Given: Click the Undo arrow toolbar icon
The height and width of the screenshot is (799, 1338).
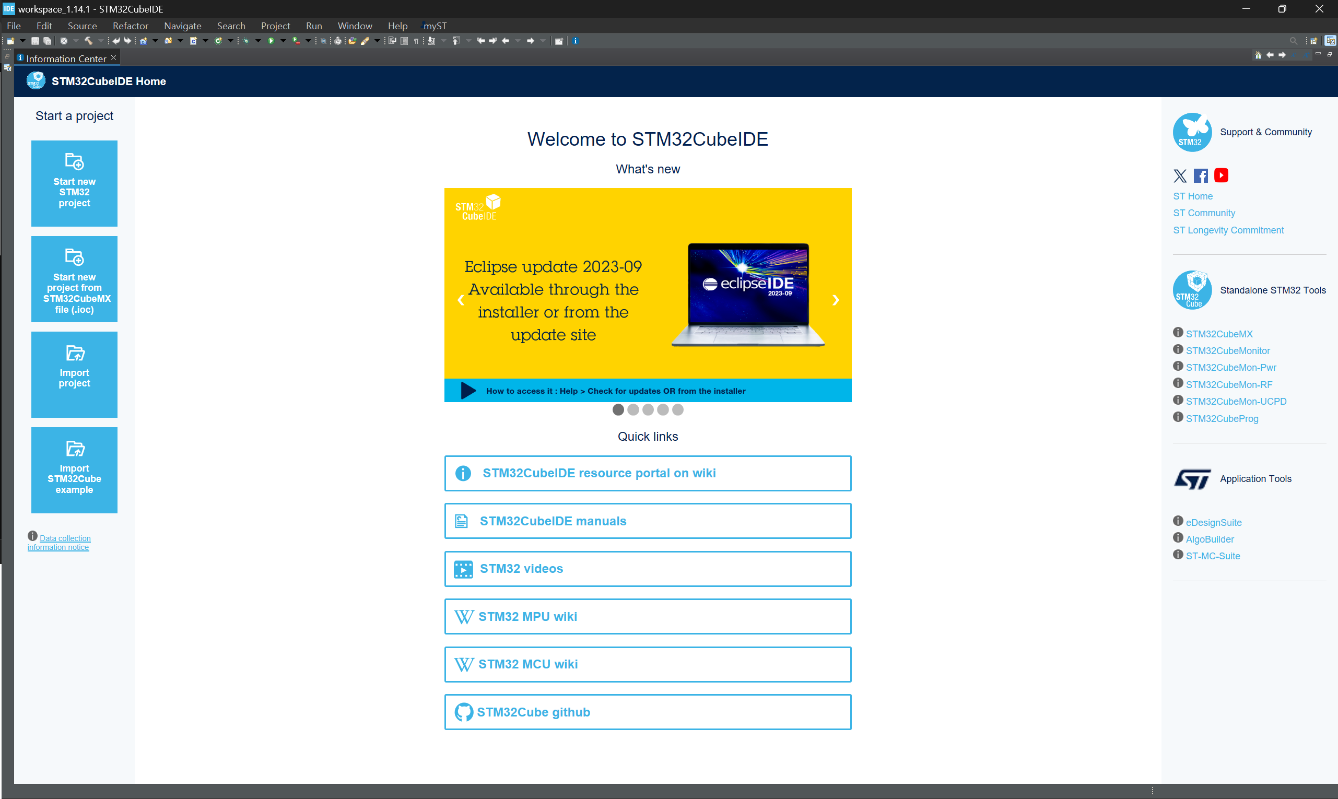Looking at the screenshot, I should (116, 41).
